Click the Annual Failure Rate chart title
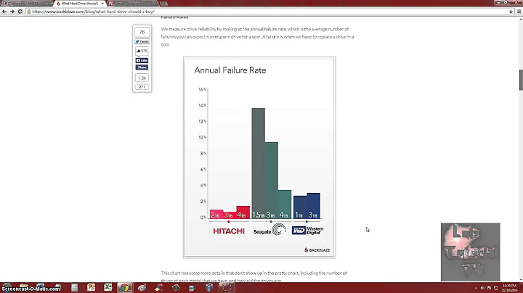The image size is (523, 293). [230, 70]
